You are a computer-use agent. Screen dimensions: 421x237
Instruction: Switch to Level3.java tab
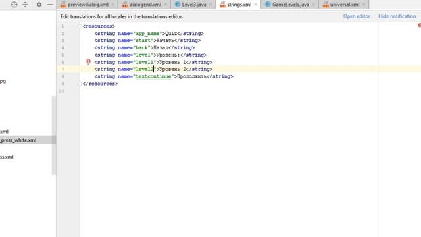pyautogui.click(x=194, y=5)
